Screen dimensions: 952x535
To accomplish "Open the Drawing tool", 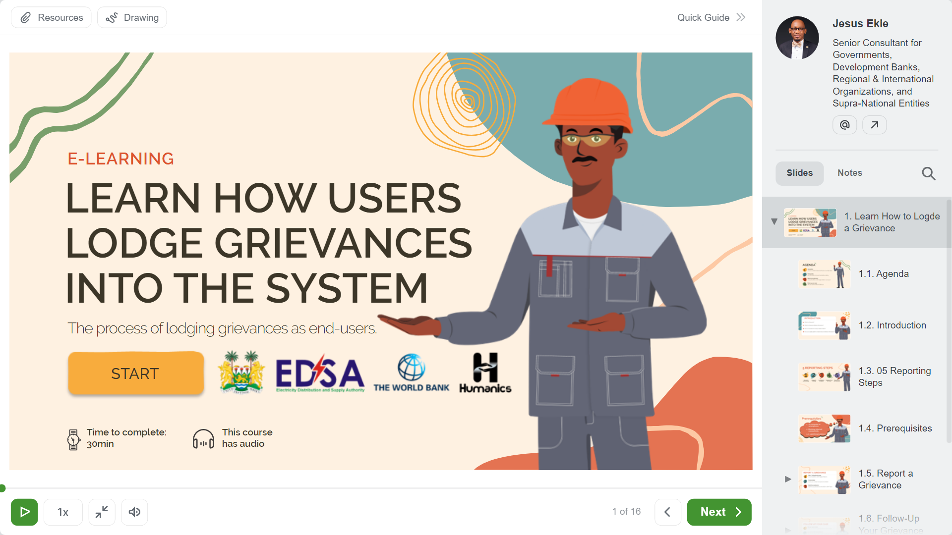I will pos(132,17).
